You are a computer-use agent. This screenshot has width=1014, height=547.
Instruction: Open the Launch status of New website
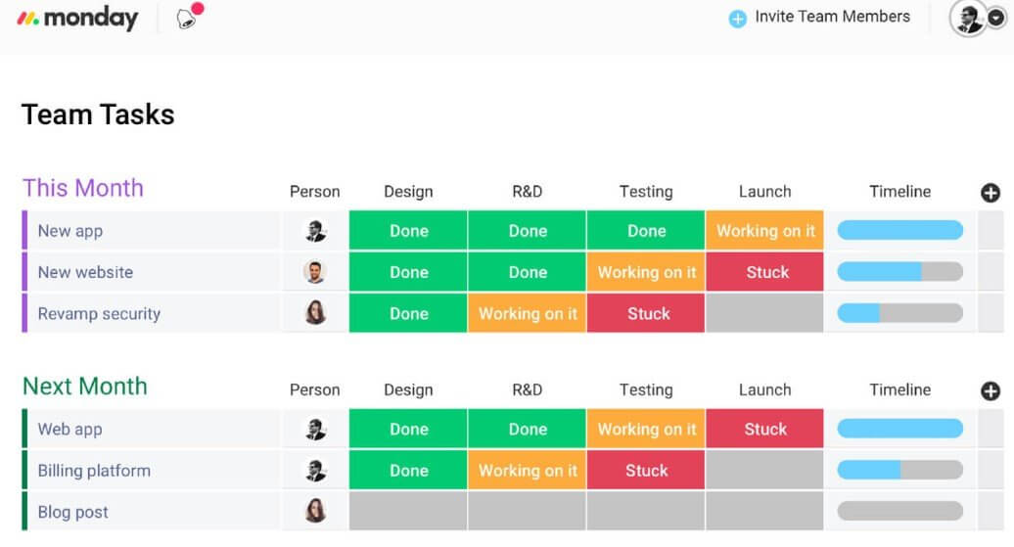pos(764,272)
